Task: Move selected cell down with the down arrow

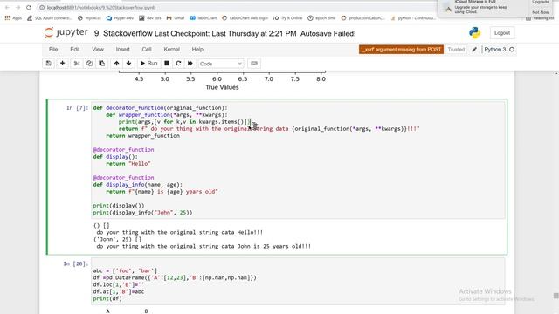Action: tap(128, 64)
